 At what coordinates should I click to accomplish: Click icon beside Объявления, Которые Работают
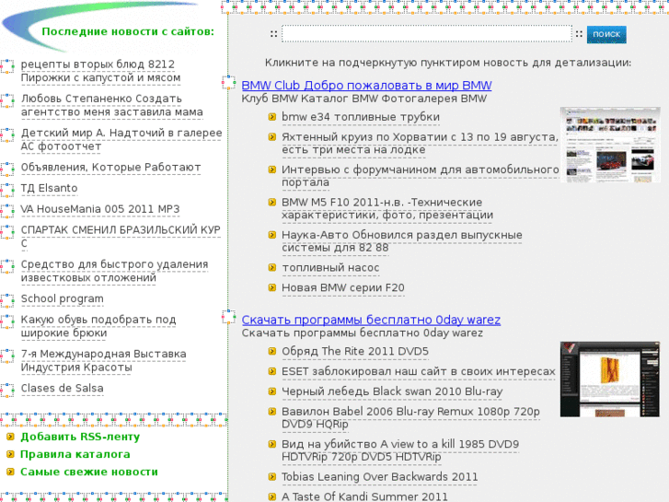[7, 169]
